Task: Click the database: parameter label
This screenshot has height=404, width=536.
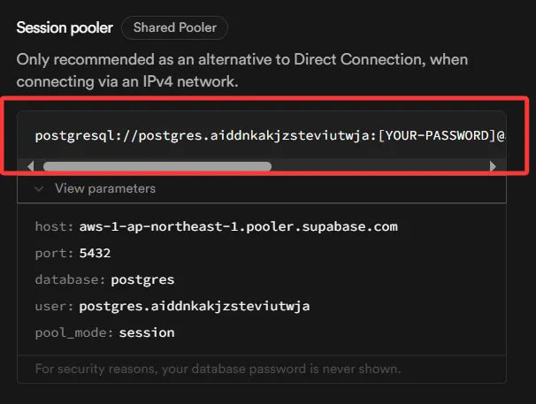Action: [71, 279]
